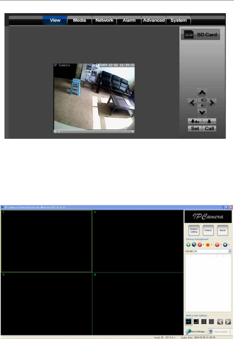Choose the four-screen layout icon
Viewport: 234px width, 339px height.
(x=189, y=322)
